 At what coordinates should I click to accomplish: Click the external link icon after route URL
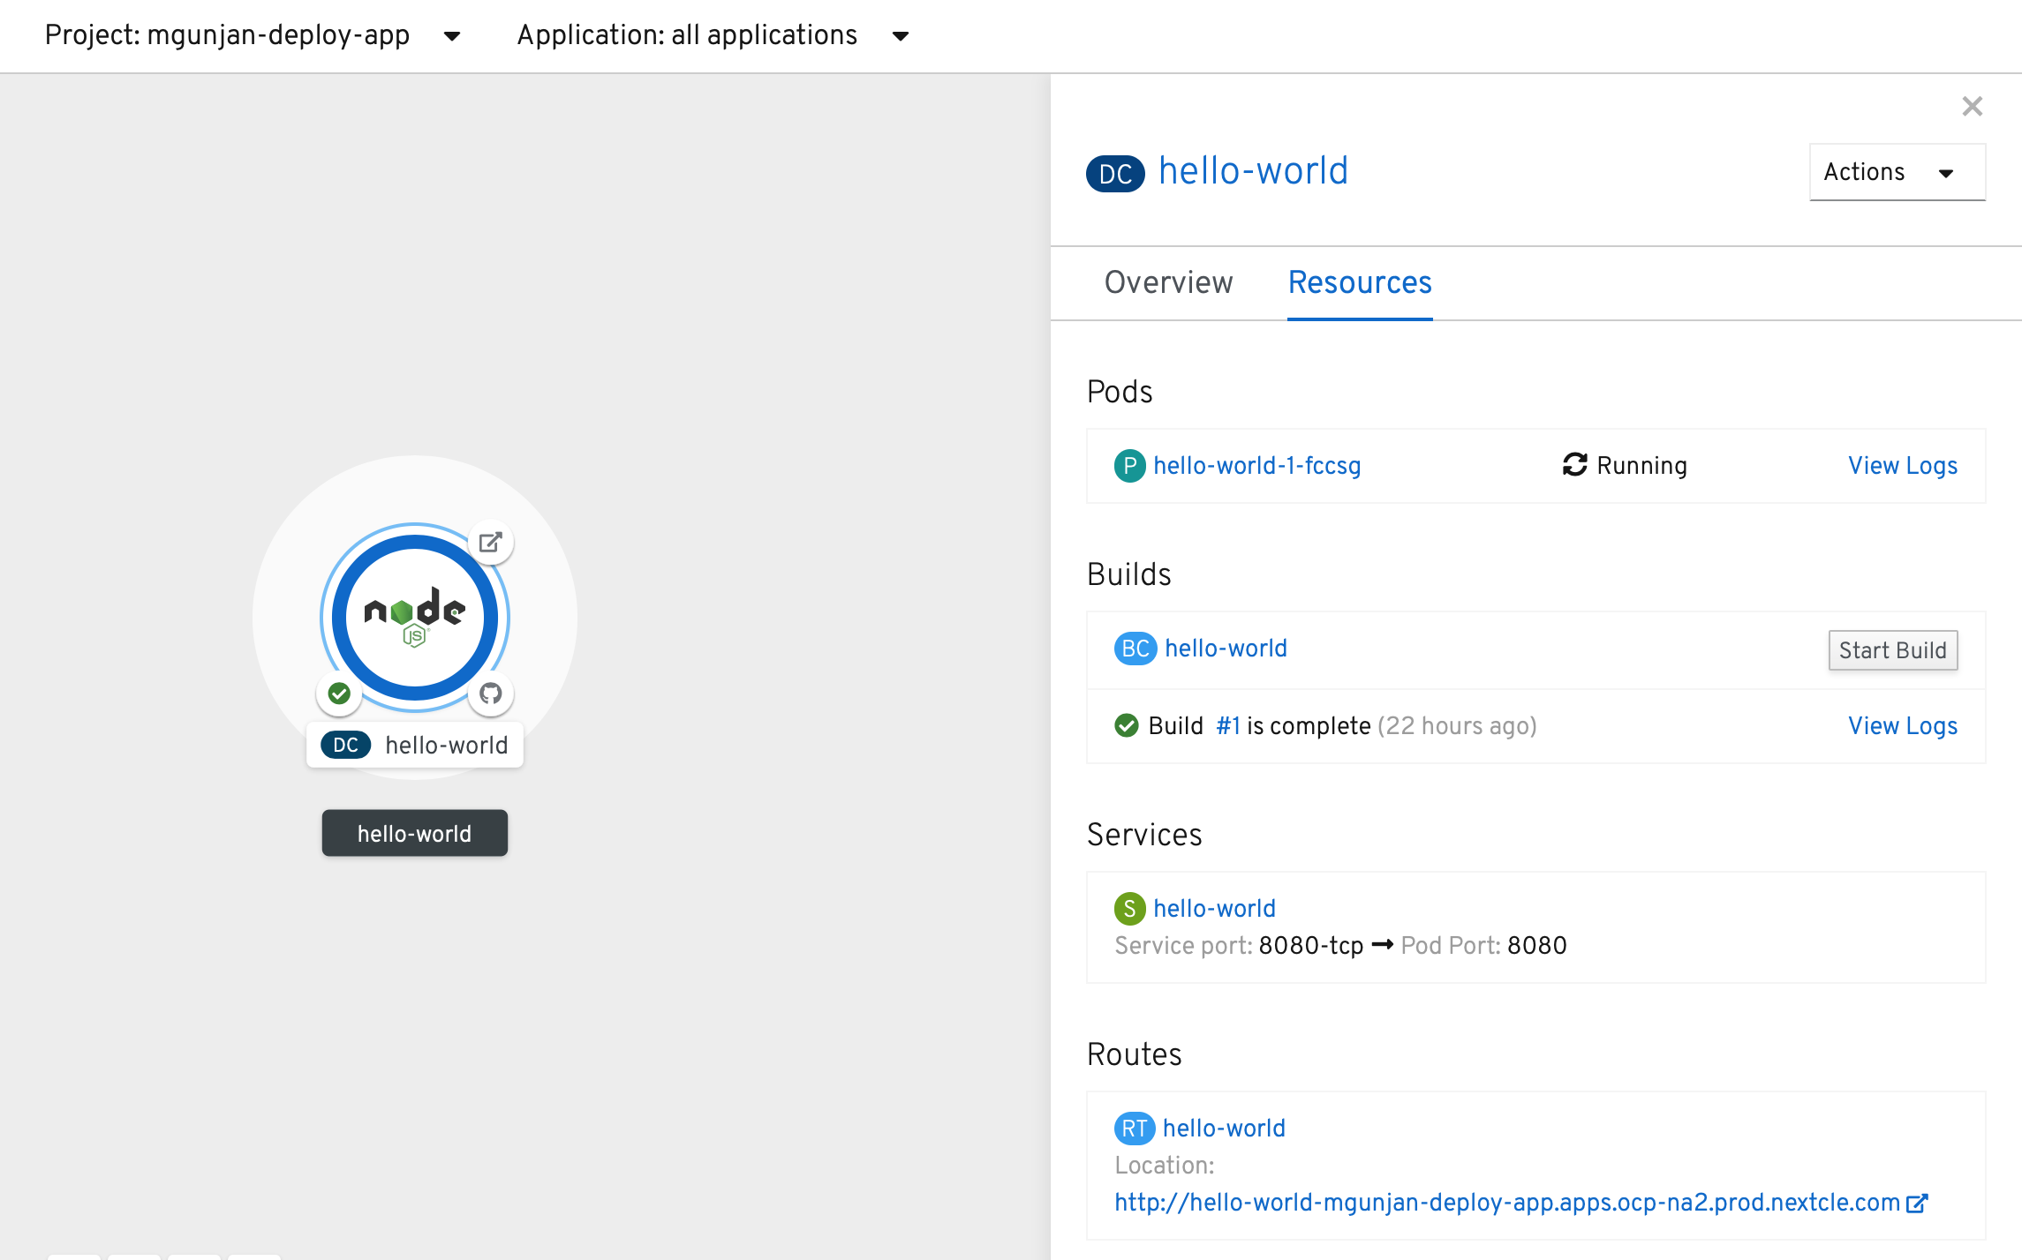click(1917, 1204)
